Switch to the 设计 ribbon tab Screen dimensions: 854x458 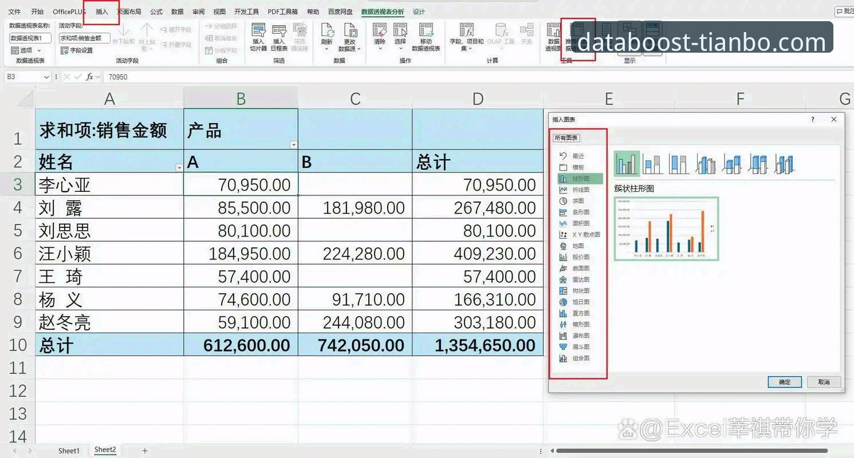click(x=419, y=11)
